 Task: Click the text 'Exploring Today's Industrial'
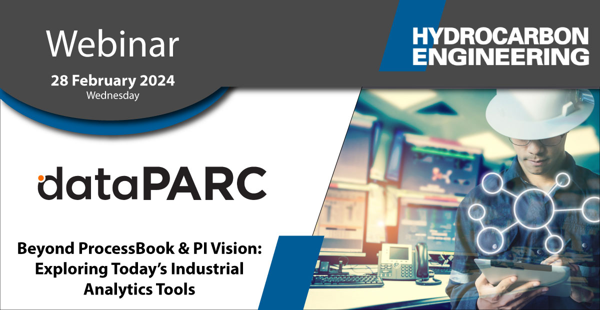tap(140, 269)
